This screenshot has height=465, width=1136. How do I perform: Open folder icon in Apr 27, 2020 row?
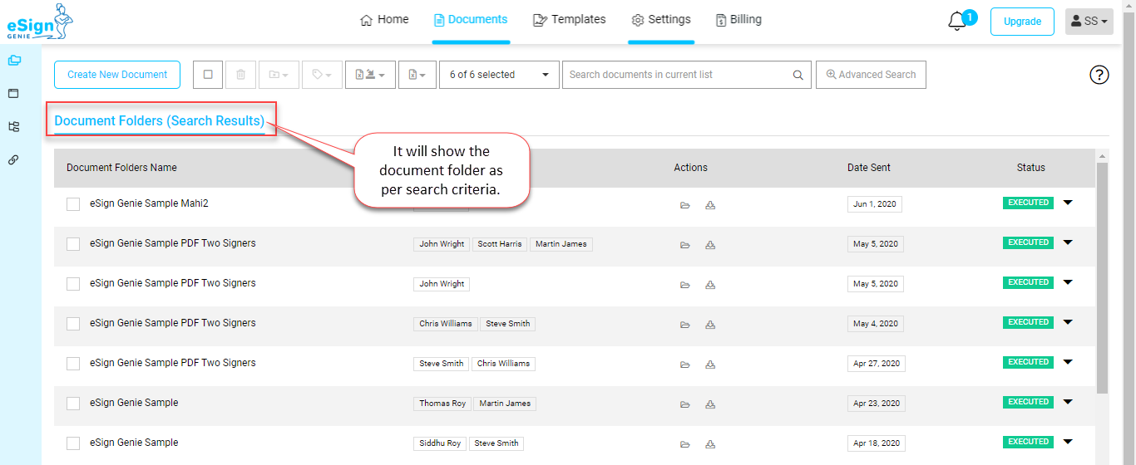pos(685,365)
